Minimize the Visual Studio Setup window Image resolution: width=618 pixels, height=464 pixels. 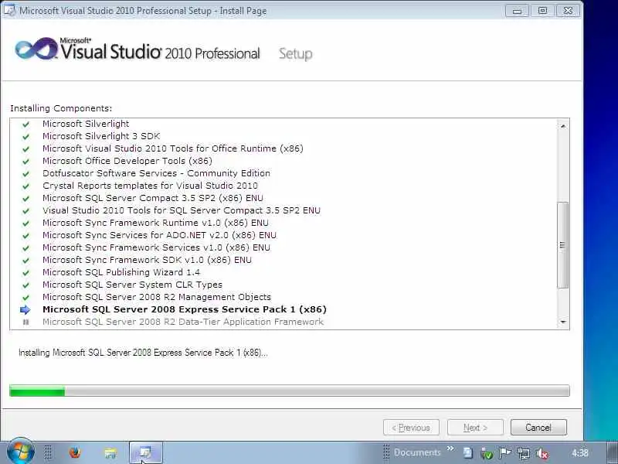(517, 11)
